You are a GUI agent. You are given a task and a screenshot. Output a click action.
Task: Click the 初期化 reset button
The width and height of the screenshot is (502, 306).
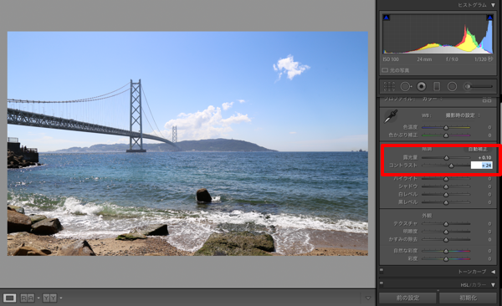(468, 298)
